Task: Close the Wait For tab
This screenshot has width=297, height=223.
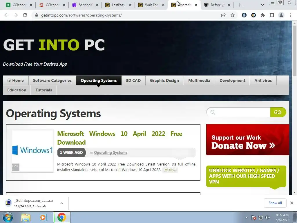Action: tap(163, 5)
